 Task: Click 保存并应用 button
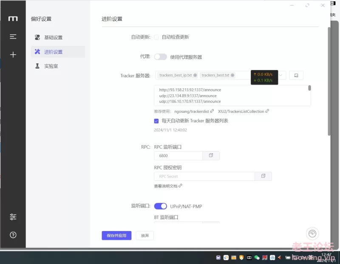pos(116,236)
